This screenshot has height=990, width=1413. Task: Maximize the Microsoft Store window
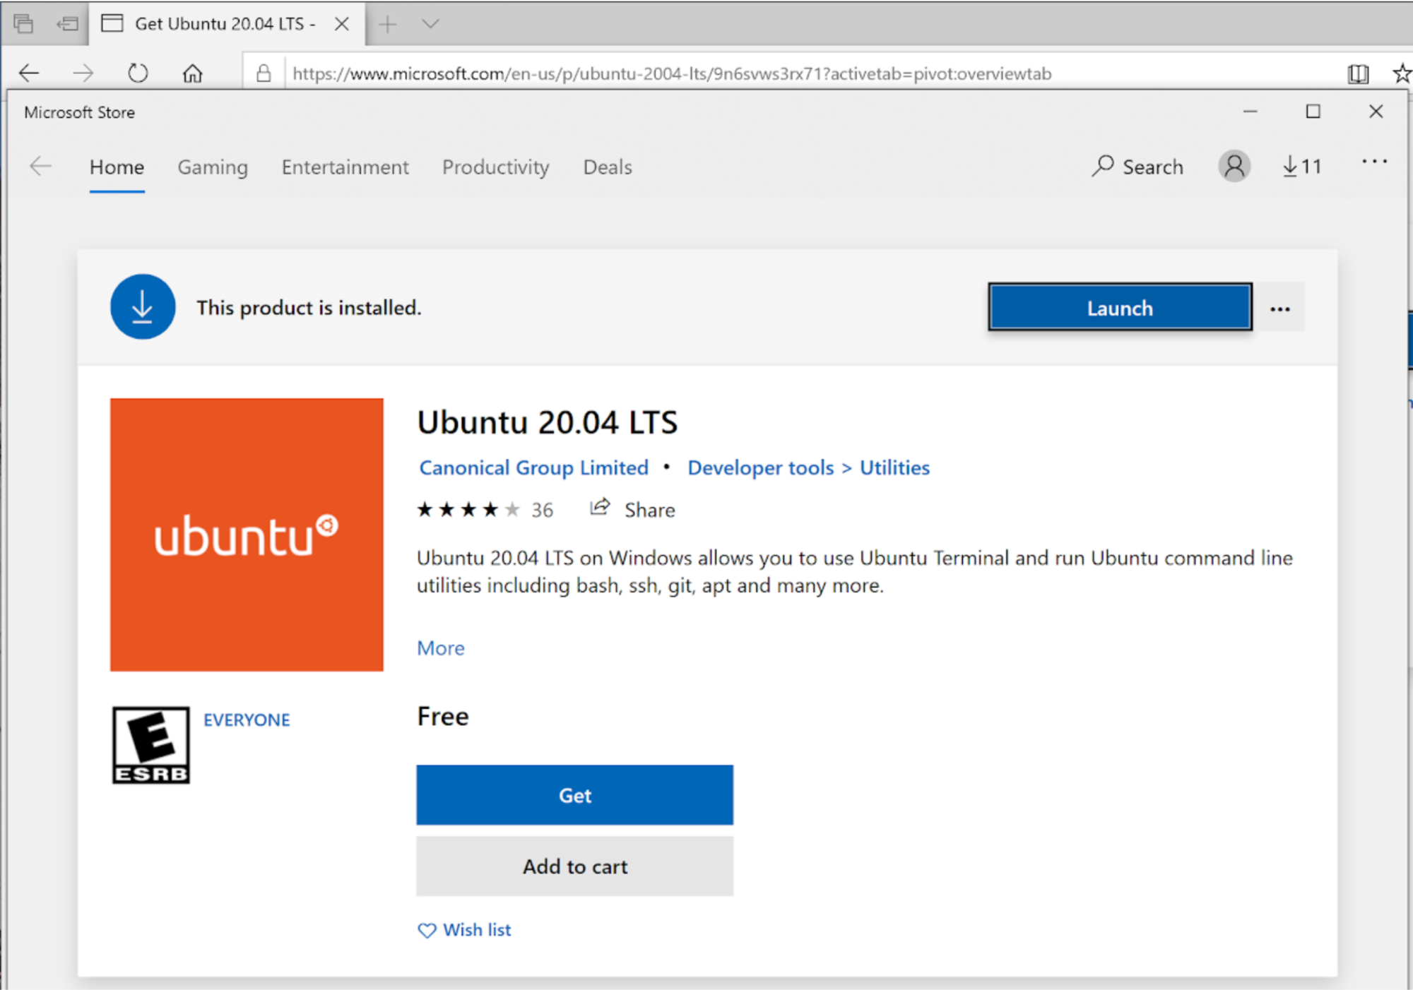tap(1313, 112)
